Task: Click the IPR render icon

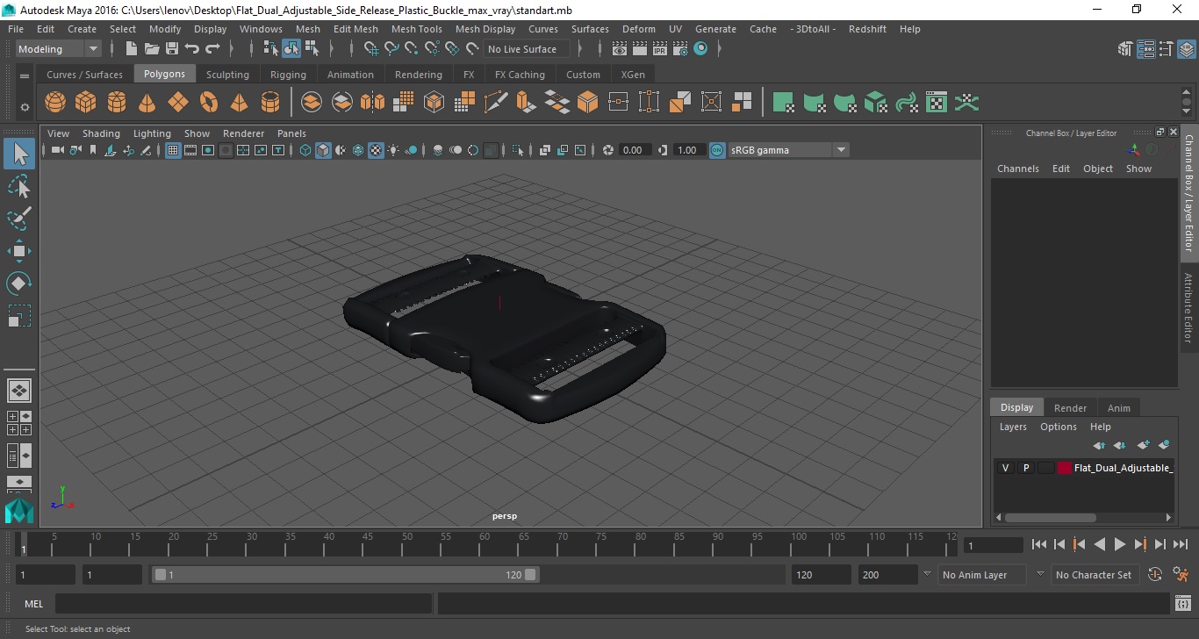Action: [660, 49]
